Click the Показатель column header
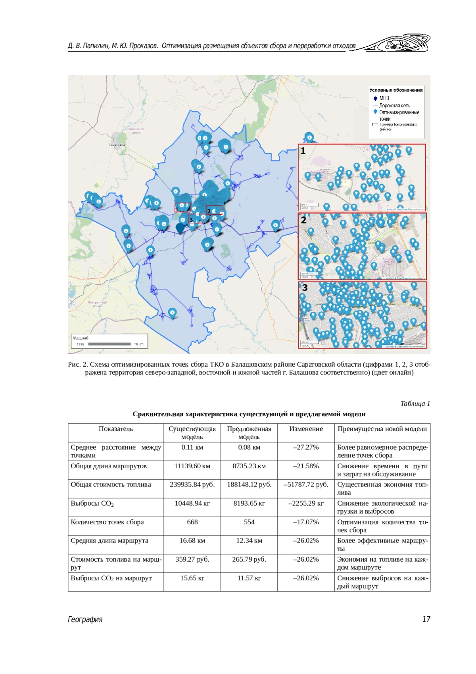The image size is (476, 674). pyautogui.click(x=115, y=429)
